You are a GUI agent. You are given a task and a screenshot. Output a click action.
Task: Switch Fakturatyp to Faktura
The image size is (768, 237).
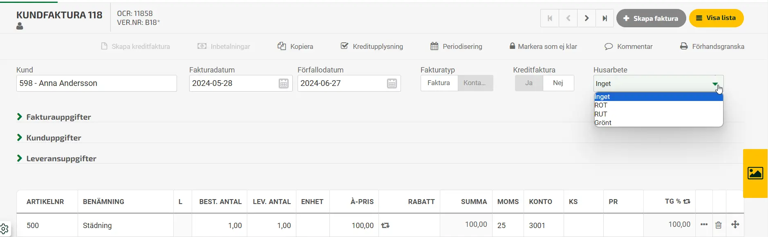click(439, 83)
